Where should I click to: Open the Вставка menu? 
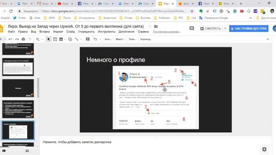[x=44, y=31]
